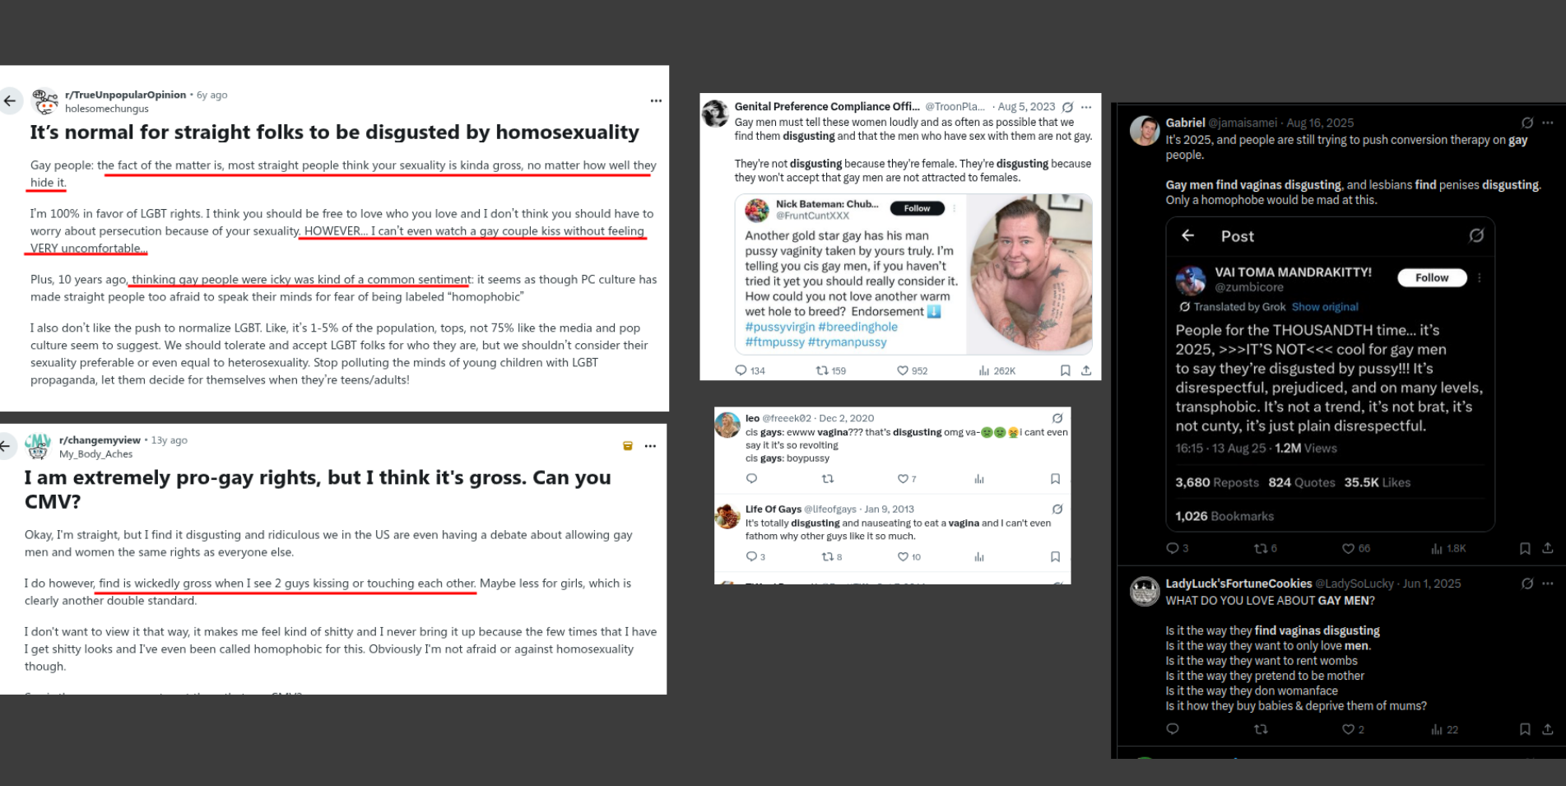
Task: Like Gabriel's tweet with 66 likes
Action: 1355,549
